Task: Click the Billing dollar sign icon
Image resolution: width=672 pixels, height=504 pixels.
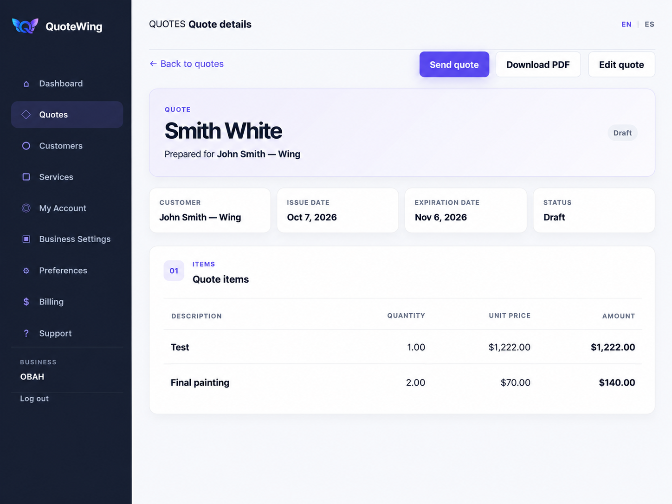Action: [x=26, y=302]
